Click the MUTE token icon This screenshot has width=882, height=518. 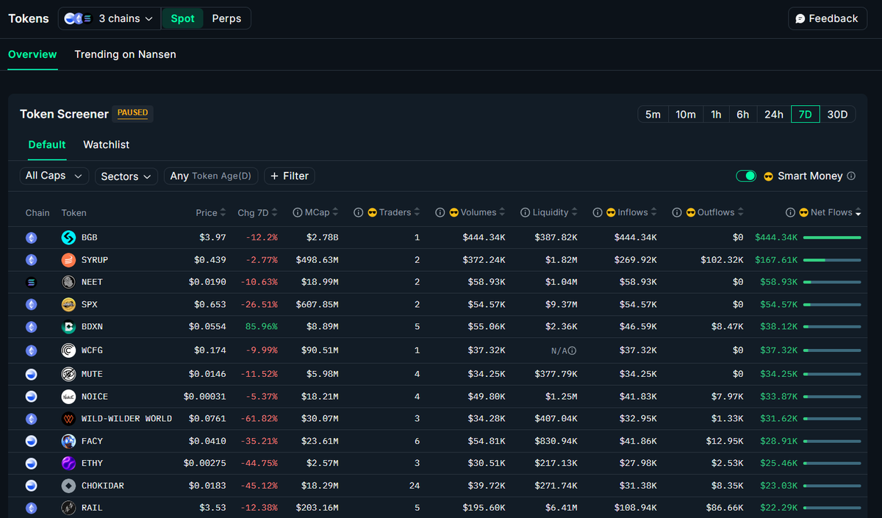click(x=68, y=374)
